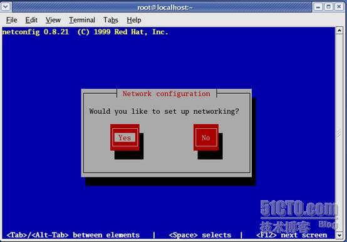Click the '<F12> next screen' hint
The height and width of the screenshot is (242, 347).
click(292, 235)
